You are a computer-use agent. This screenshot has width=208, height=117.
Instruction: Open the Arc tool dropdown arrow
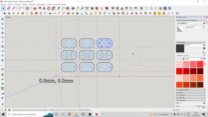coord(24,8)
